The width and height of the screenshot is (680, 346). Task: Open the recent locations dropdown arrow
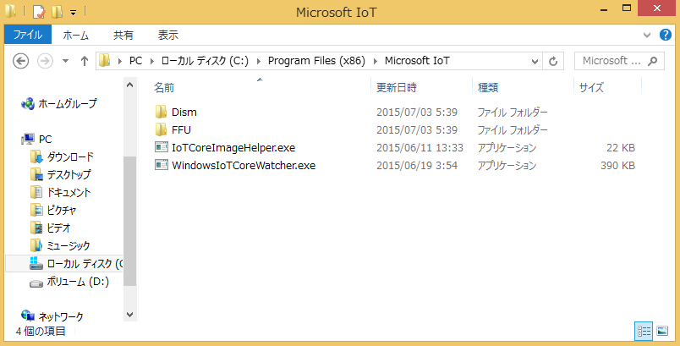[x=65, y=61]
